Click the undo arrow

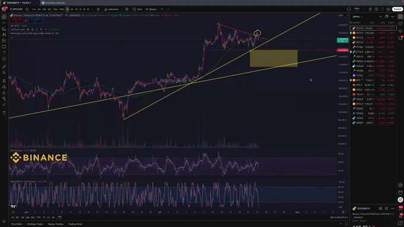click(x=162, y=9)
